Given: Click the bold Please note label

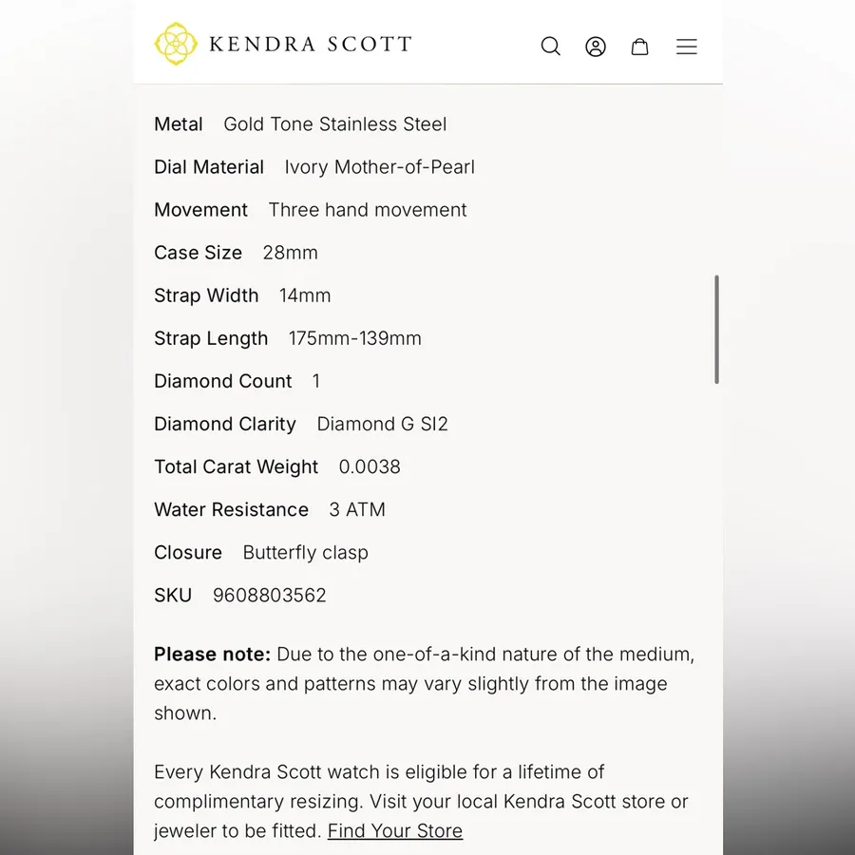Looking at the screenshot, I should point(212,654).
